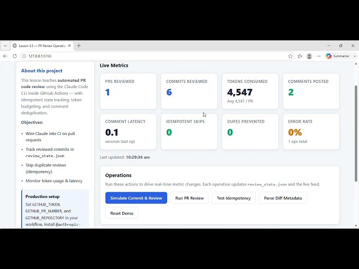Click the Reset Demo button
359x269 pixels.
pos(122,213)
